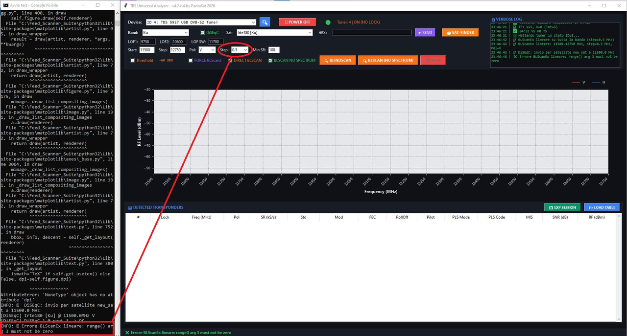Screen dimensions: 627x336
Task: Click the console window's title bar icon
Action: point(5,5)
